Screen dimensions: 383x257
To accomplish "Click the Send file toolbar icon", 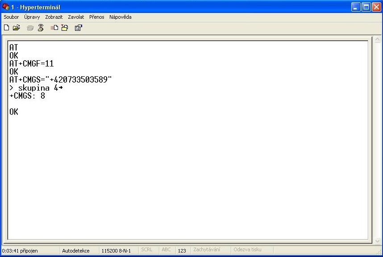I will (x=54, y=28).
